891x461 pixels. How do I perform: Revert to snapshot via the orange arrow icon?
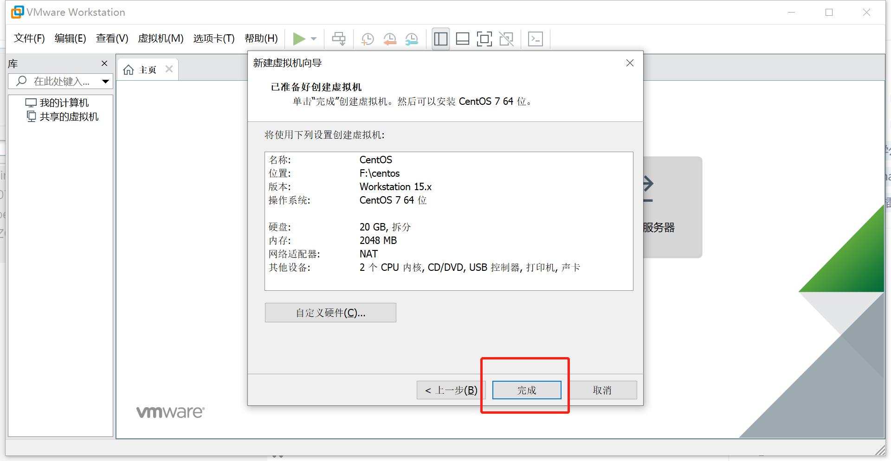pyautogui.click(x=390, y=39)
